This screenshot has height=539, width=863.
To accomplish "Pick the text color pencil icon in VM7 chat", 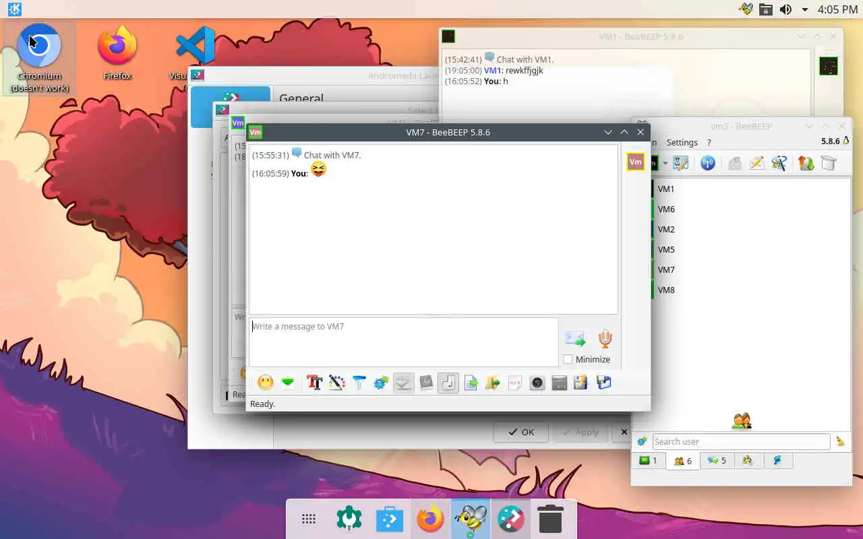I will [336, 383].
